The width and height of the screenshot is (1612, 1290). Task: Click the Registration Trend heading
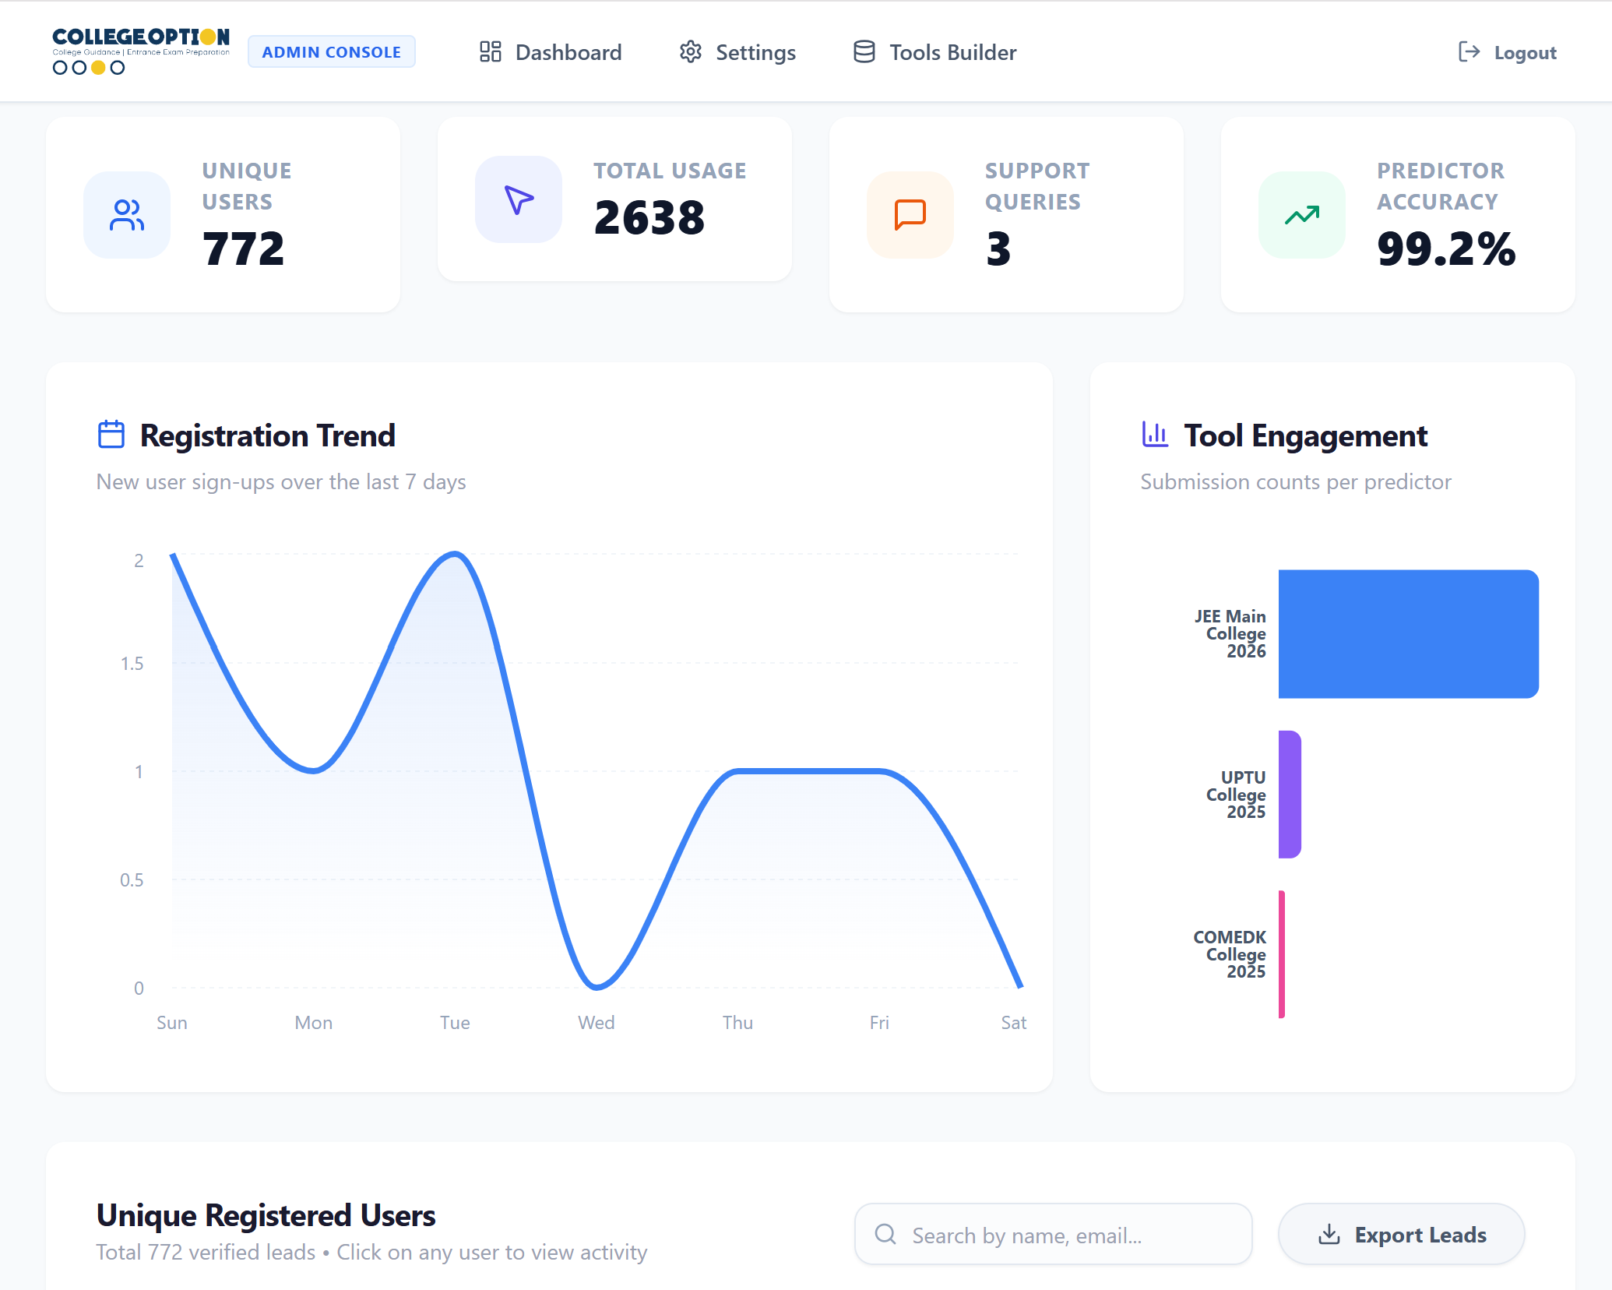268,435
